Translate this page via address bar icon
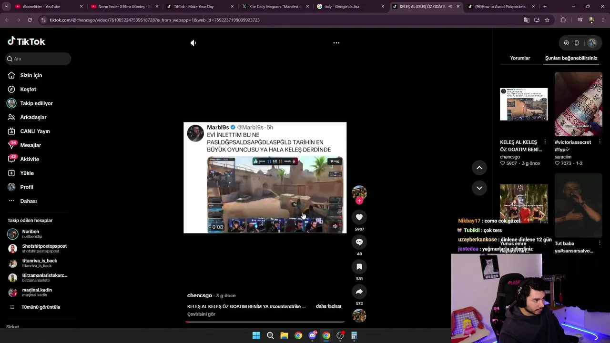 (527, 20)
